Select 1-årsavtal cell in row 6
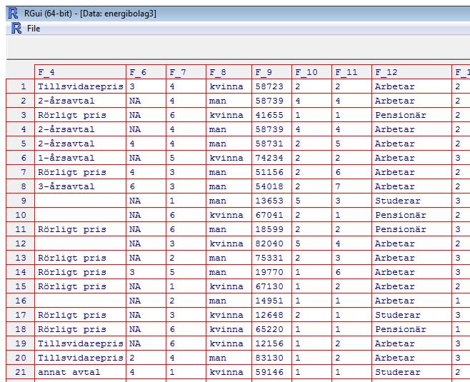470x382 pixels. tap(80, 158)
